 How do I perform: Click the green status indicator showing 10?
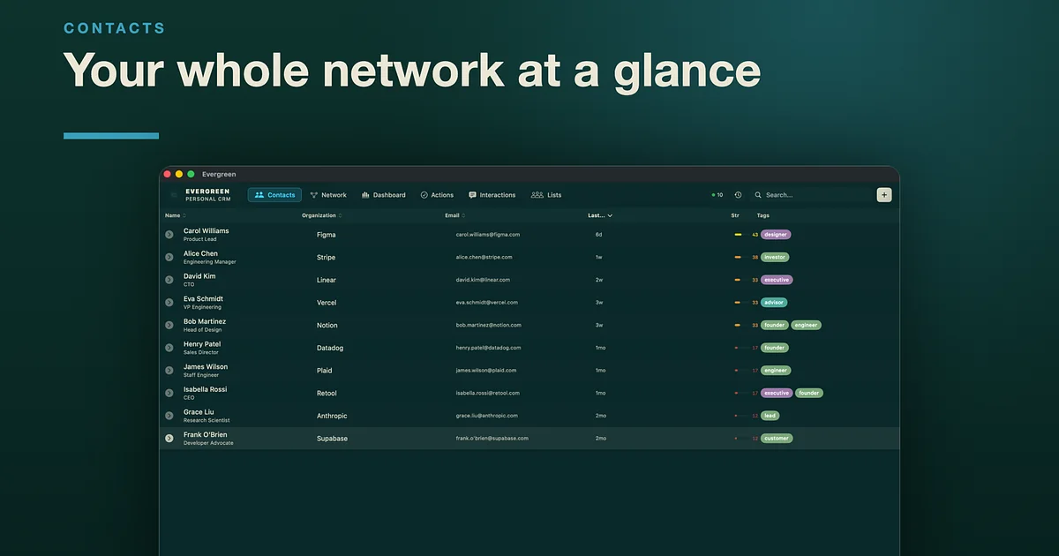717,195
